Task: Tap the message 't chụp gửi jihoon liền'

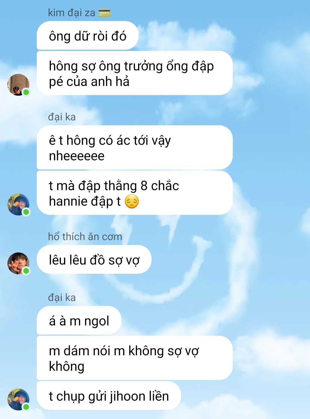Action: coord(109,396)
